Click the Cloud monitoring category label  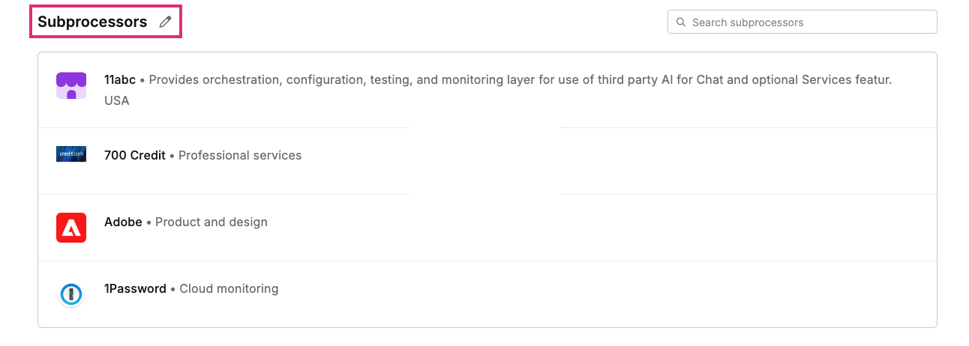(x=229, y=288)
